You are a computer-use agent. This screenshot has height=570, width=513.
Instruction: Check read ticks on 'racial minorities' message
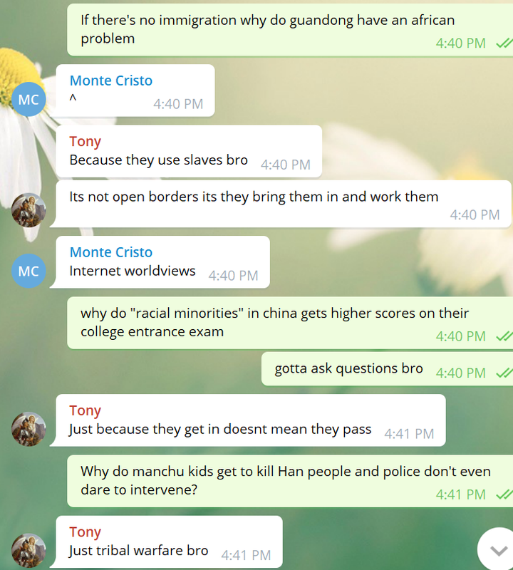coord(504,336)
